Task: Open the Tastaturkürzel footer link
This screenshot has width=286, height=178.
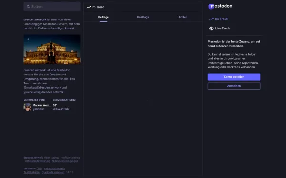Action: 32,172
